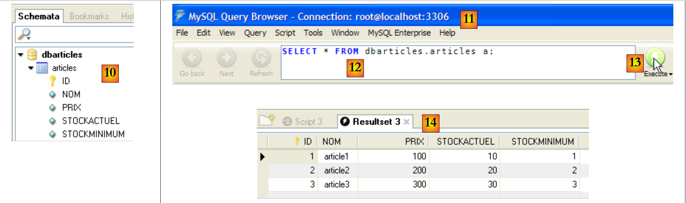Collapse the articles table node
Viewport: 686px width, 203px height.
[31, 68]
